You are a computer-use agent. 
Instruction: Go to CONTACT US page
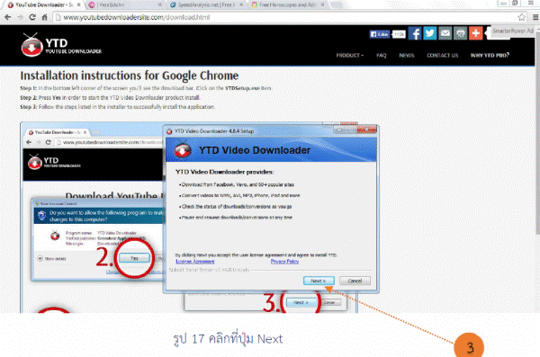(443, 56)
